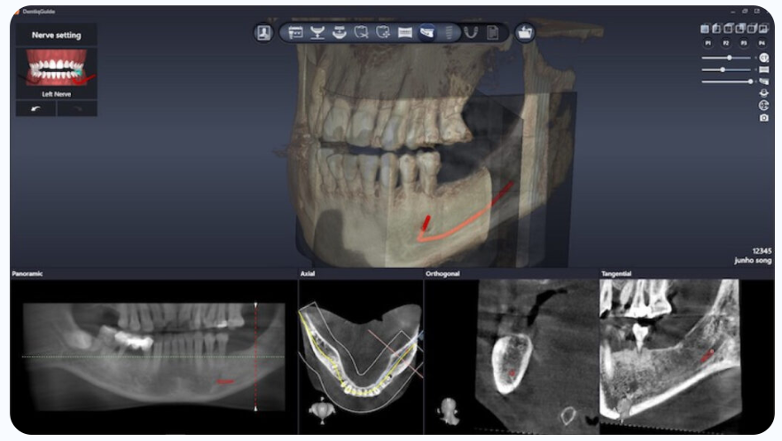Select the first view orientation cube icon
782x441 pixels.
(x=706, y=28)
